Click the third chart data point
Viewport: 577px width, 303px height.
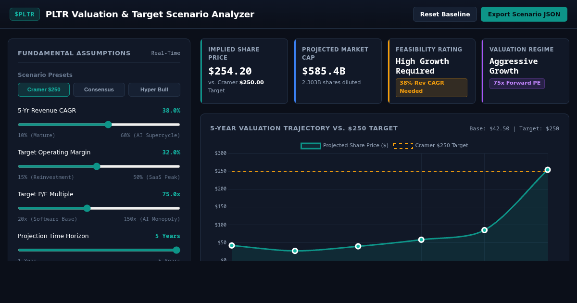point(358,246)
